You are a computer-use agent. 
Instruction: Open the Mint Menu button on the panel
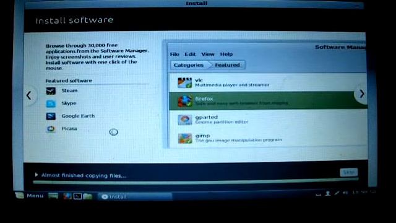pos(29,196)
